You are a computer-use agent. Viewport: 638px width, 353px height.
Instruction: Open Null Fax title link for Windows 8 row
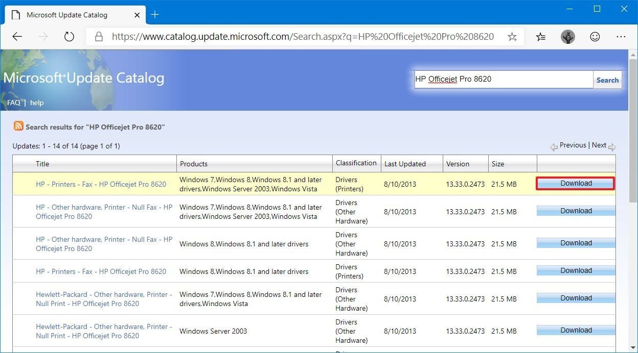click(x=104, y=244)
